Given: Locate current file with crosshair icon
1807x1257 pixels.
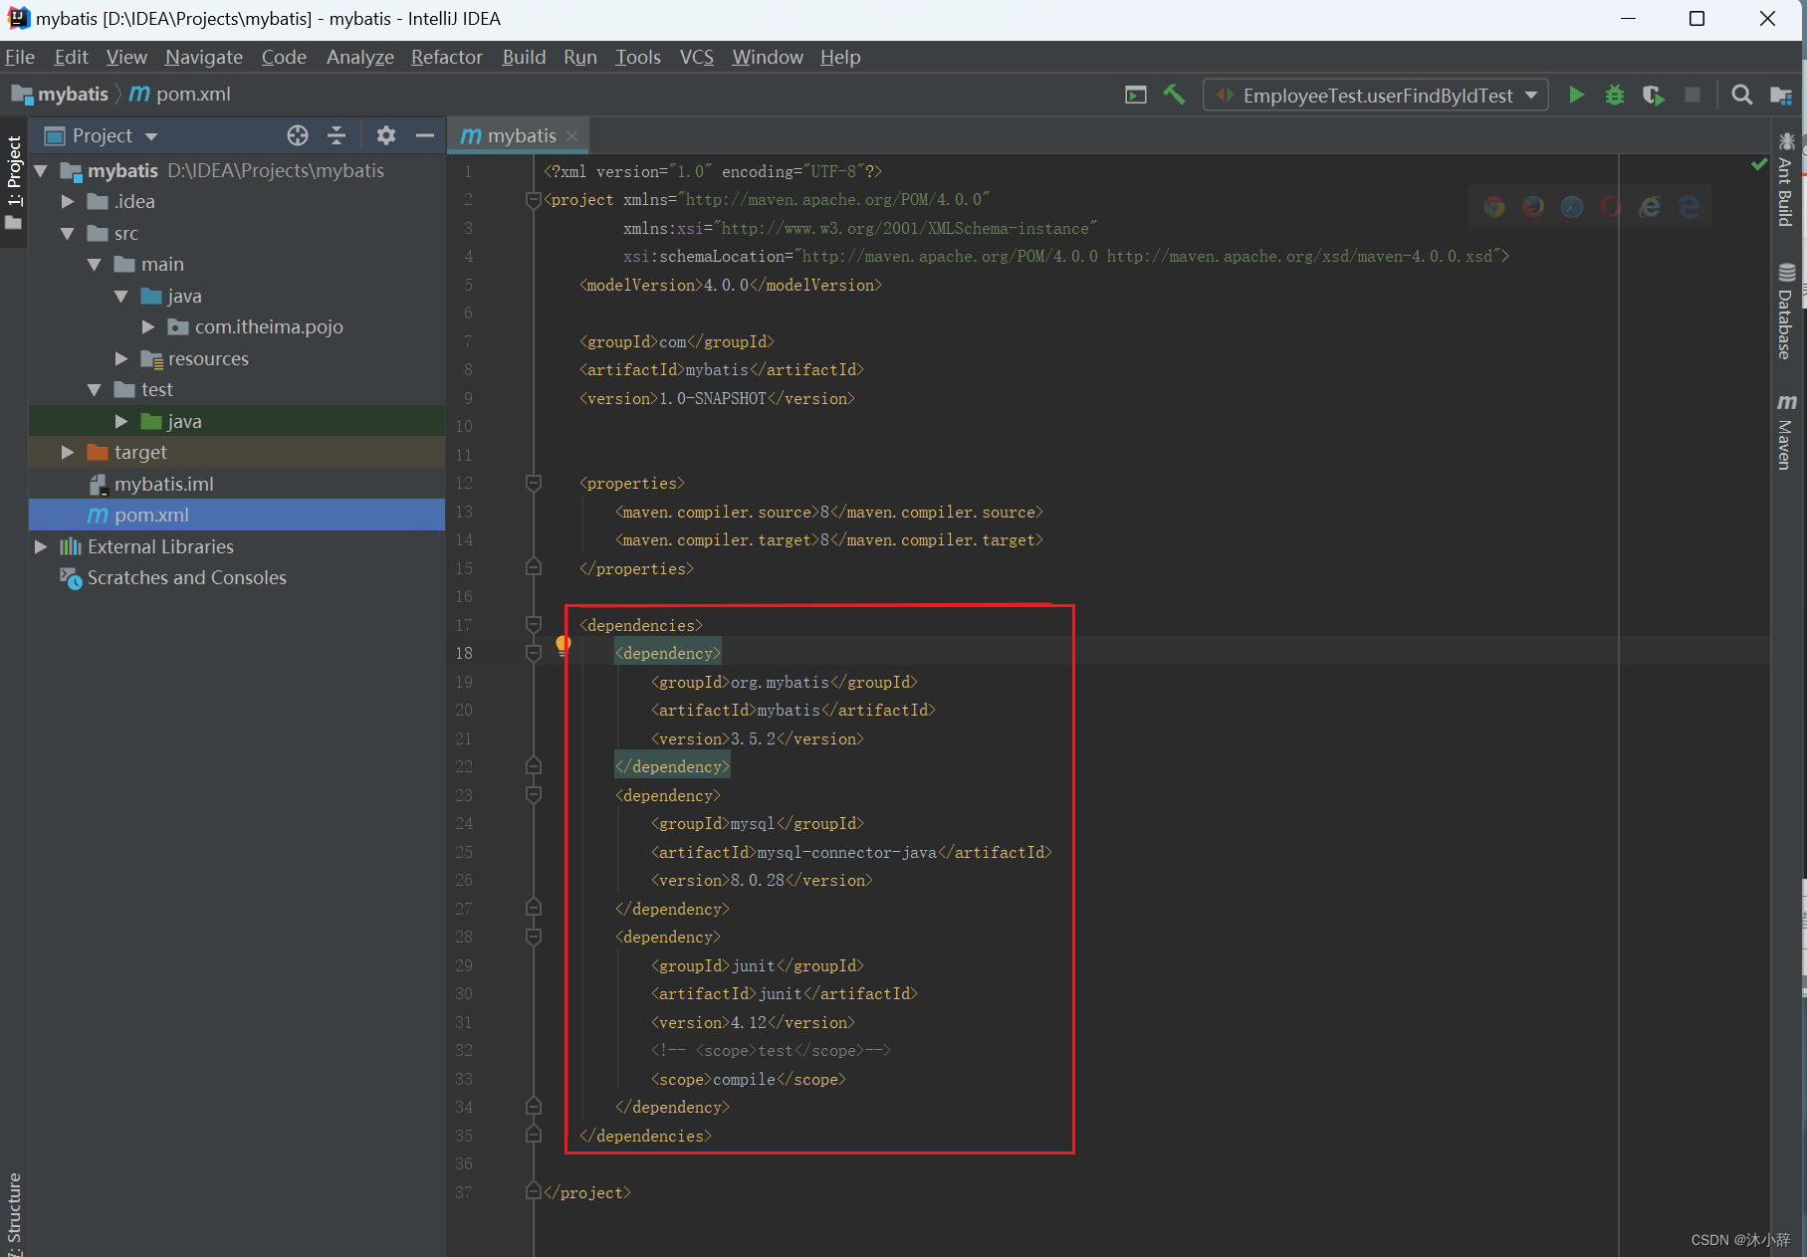Looking at the screenshot, I should (298, 135).
